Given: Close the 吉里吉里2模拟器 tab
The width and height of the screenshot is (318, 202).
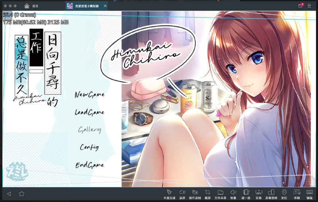Looking at the screenshot, I should click(x=105, y=6).
